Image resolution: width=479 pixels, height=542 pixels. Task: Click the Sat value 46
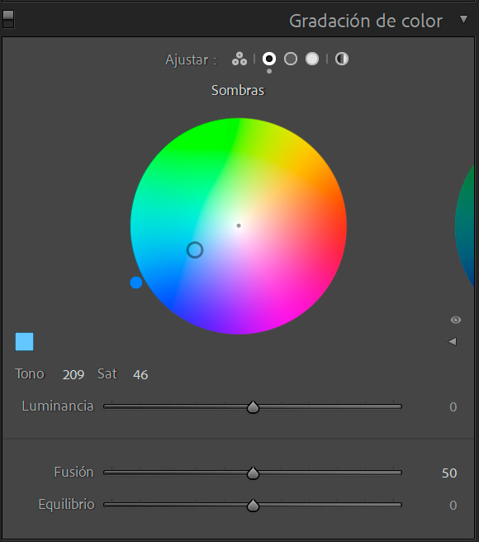tap(140, 375)
